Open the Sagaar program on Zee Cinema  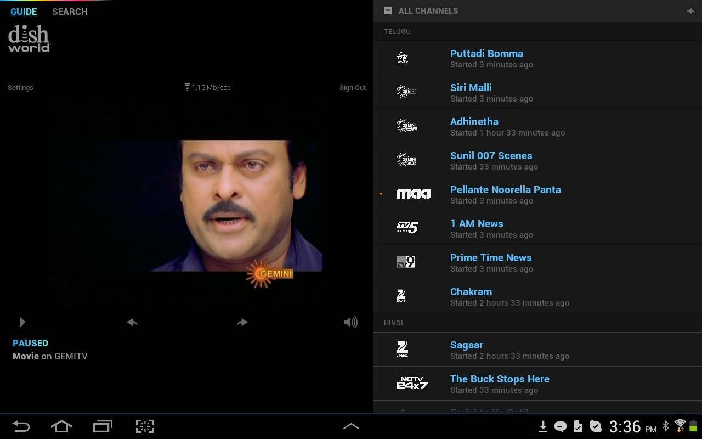466,345
